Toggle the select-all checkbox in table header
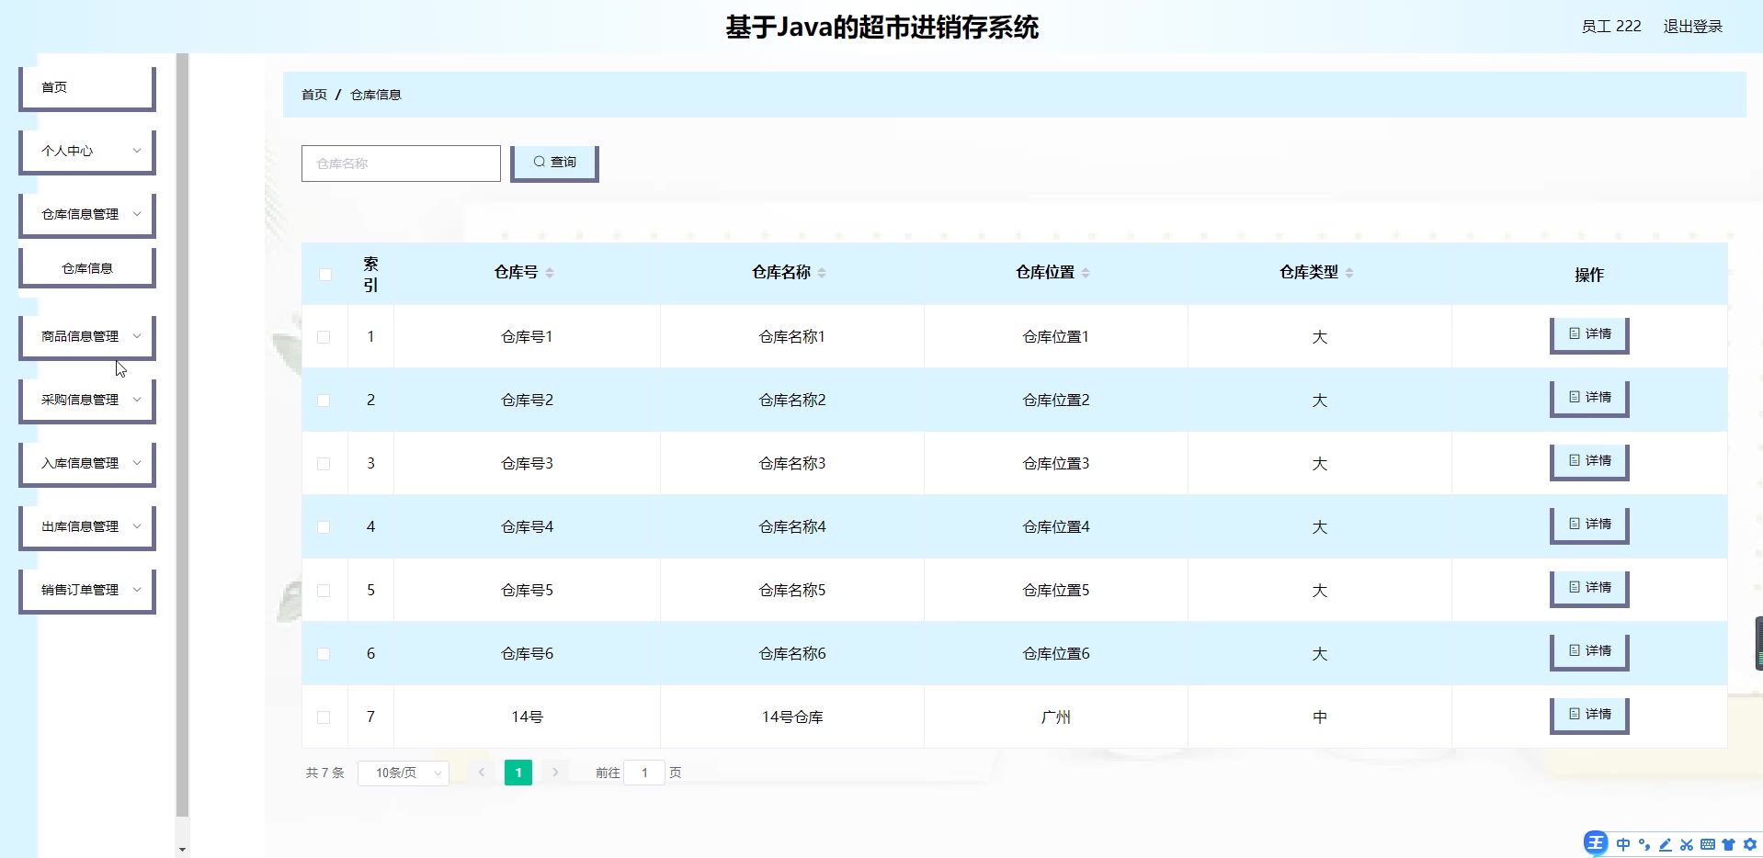Image resolution: width=1763 pixels, height=858 pixels. coord(324,275)
